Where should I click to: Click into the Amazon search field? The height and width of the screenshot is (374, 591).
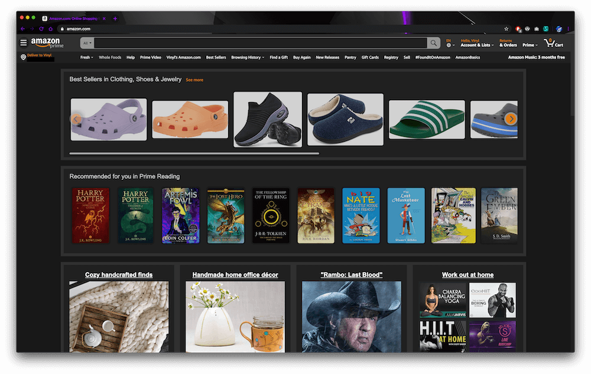click(x=260, y=43)
